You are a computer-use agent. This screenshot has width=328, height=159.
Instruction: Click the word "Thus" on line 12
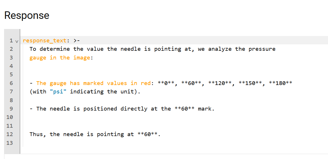pyautogui.click(x=36, y=134)
